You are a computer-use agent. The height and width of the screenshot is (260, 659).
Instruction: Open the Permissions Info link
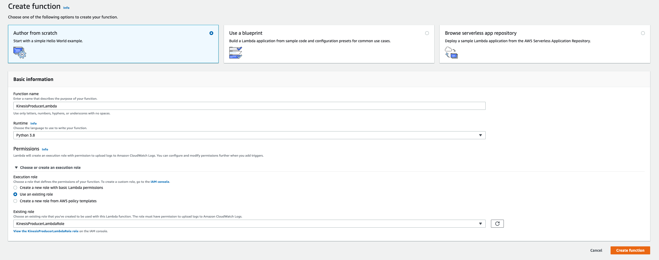(x=45, y=149)
